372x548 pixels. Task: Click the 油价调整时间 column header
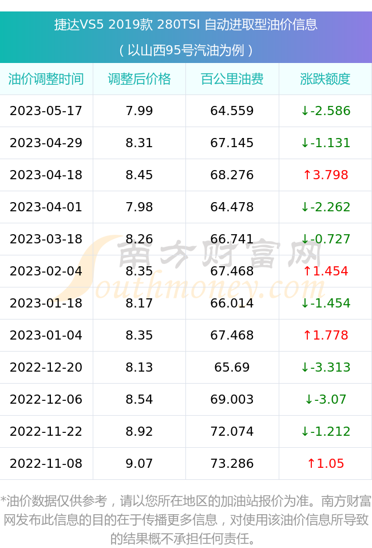coord(46,79)
